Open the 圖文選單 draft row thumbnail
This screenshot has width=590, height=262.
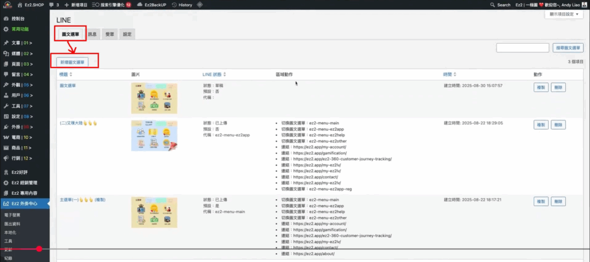(x=154, y=98)
